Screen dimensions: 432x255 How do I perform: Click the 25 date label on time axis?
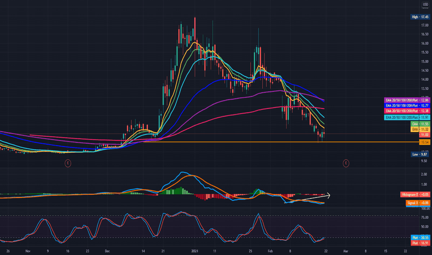(x=250, y=251)
